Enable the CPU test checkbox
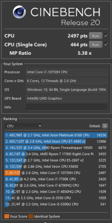 tap(106, 35)
